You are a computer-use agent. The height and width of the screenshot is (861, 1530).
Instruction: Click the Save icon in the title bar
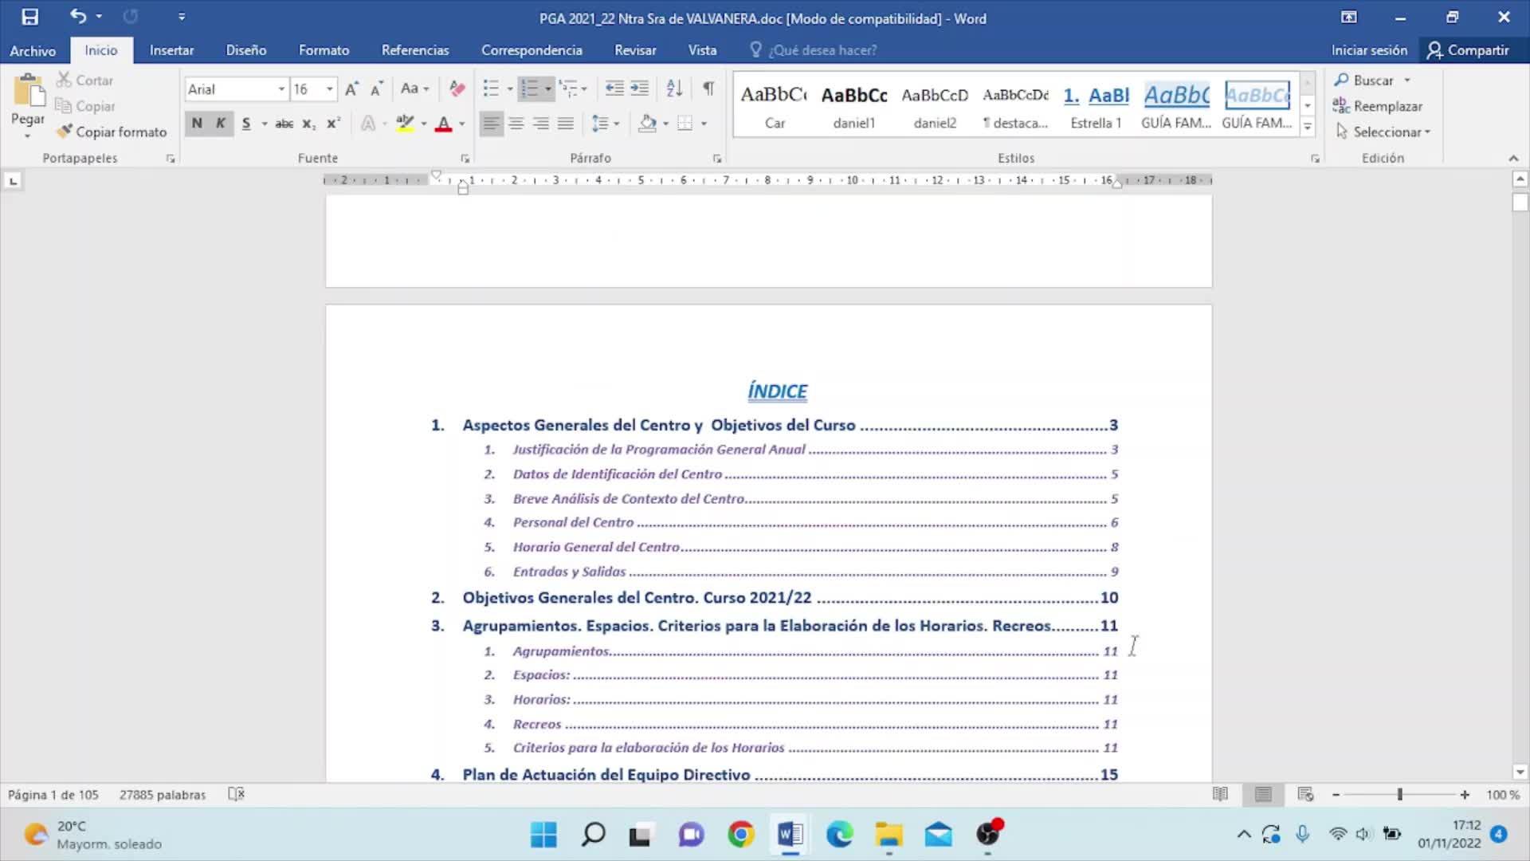tap(29, 17)
